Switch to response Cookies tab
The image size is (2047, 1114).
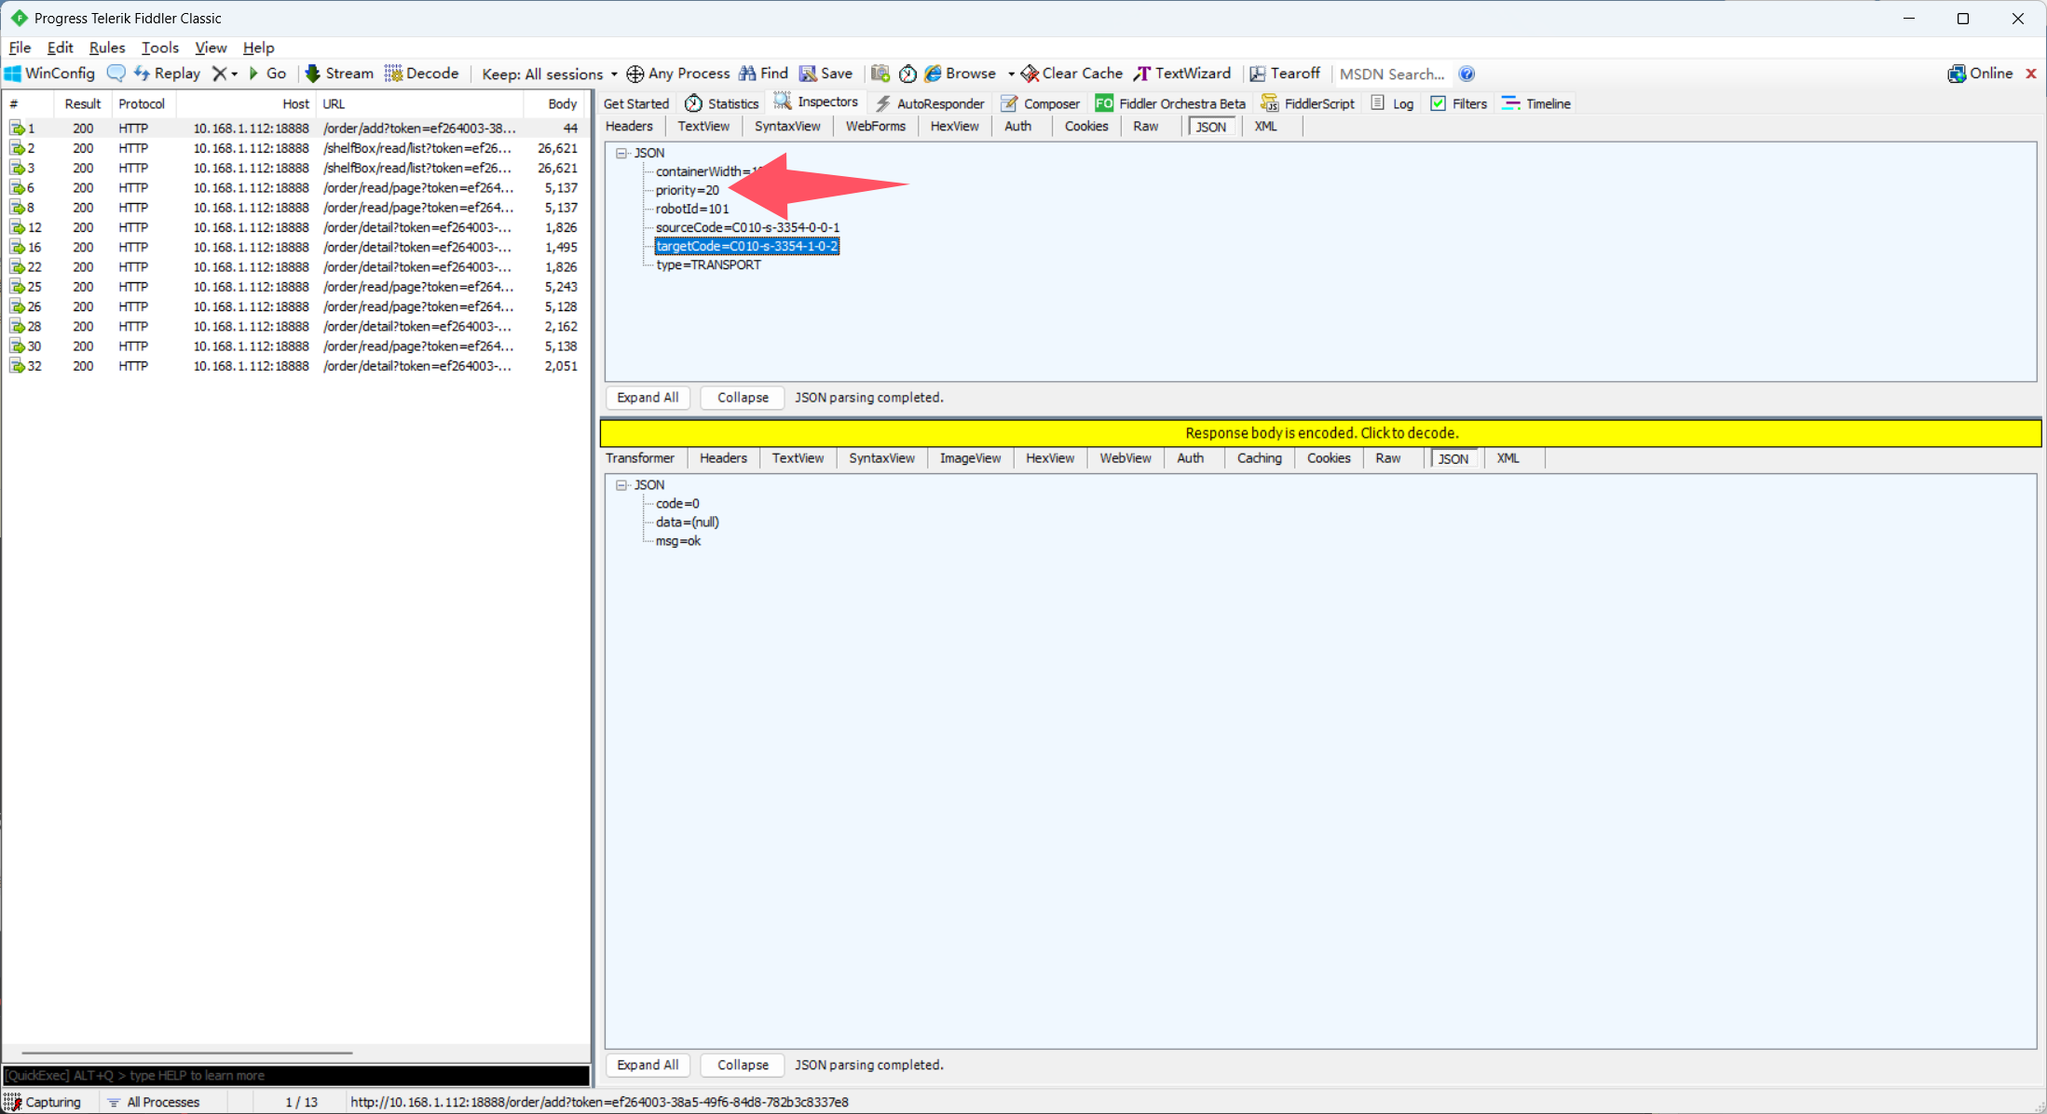(x=1328, y=458)
